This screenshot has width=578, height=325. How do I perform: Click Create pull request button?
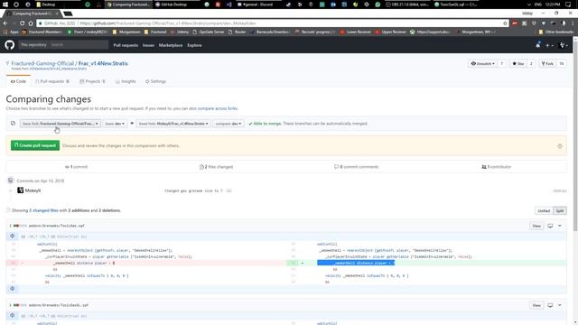click(x=35, y=145)
